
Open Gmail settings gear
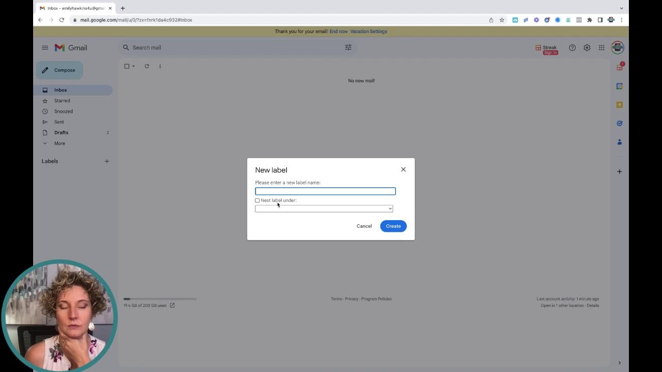tap(587, 48)
